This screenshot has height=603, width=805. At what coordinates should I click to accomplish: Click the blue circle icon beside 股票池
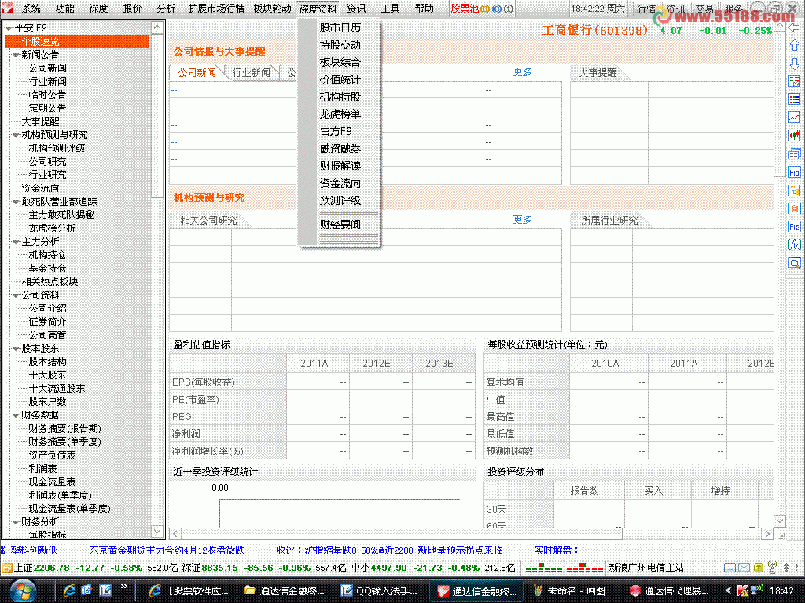pos(497,9)
